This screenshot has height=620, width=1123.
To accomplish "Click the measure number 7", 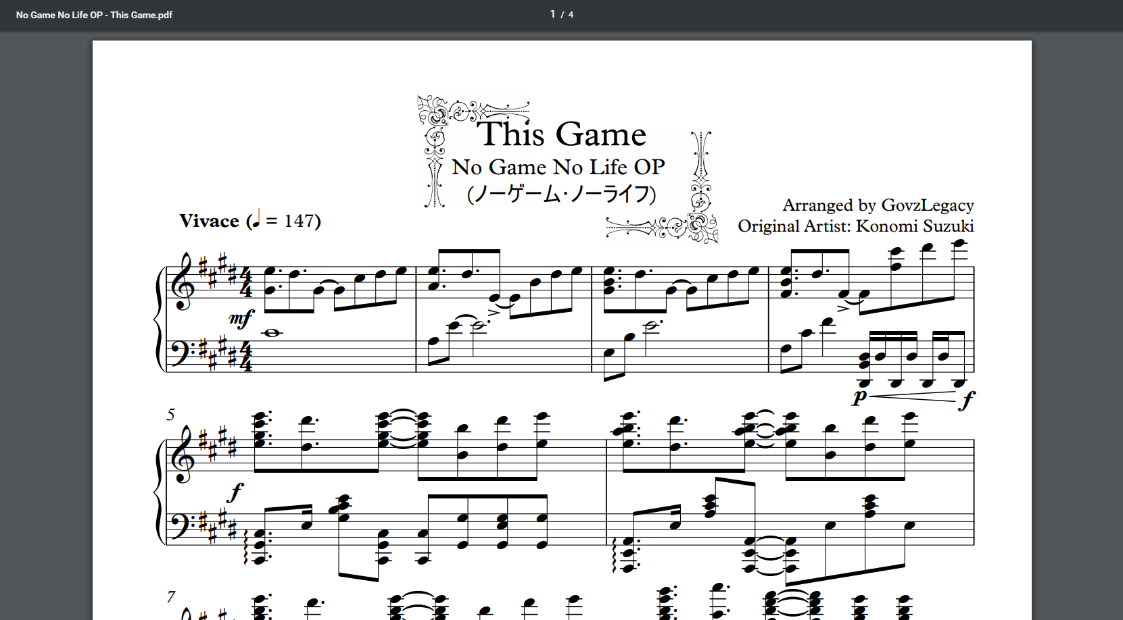I will click(x=171, y=597).
